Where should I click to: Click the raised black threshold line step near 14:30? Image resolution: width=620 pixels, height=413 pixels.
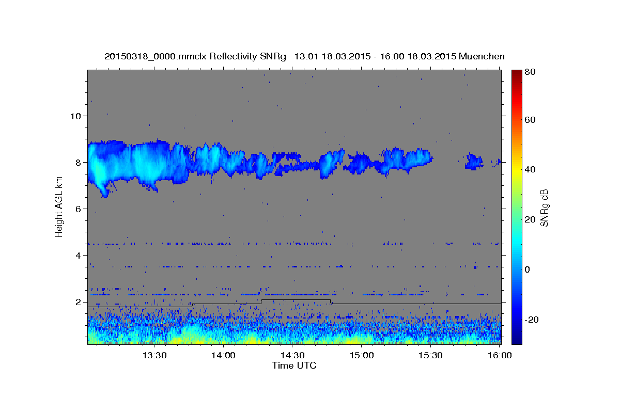tap(296, 300)
